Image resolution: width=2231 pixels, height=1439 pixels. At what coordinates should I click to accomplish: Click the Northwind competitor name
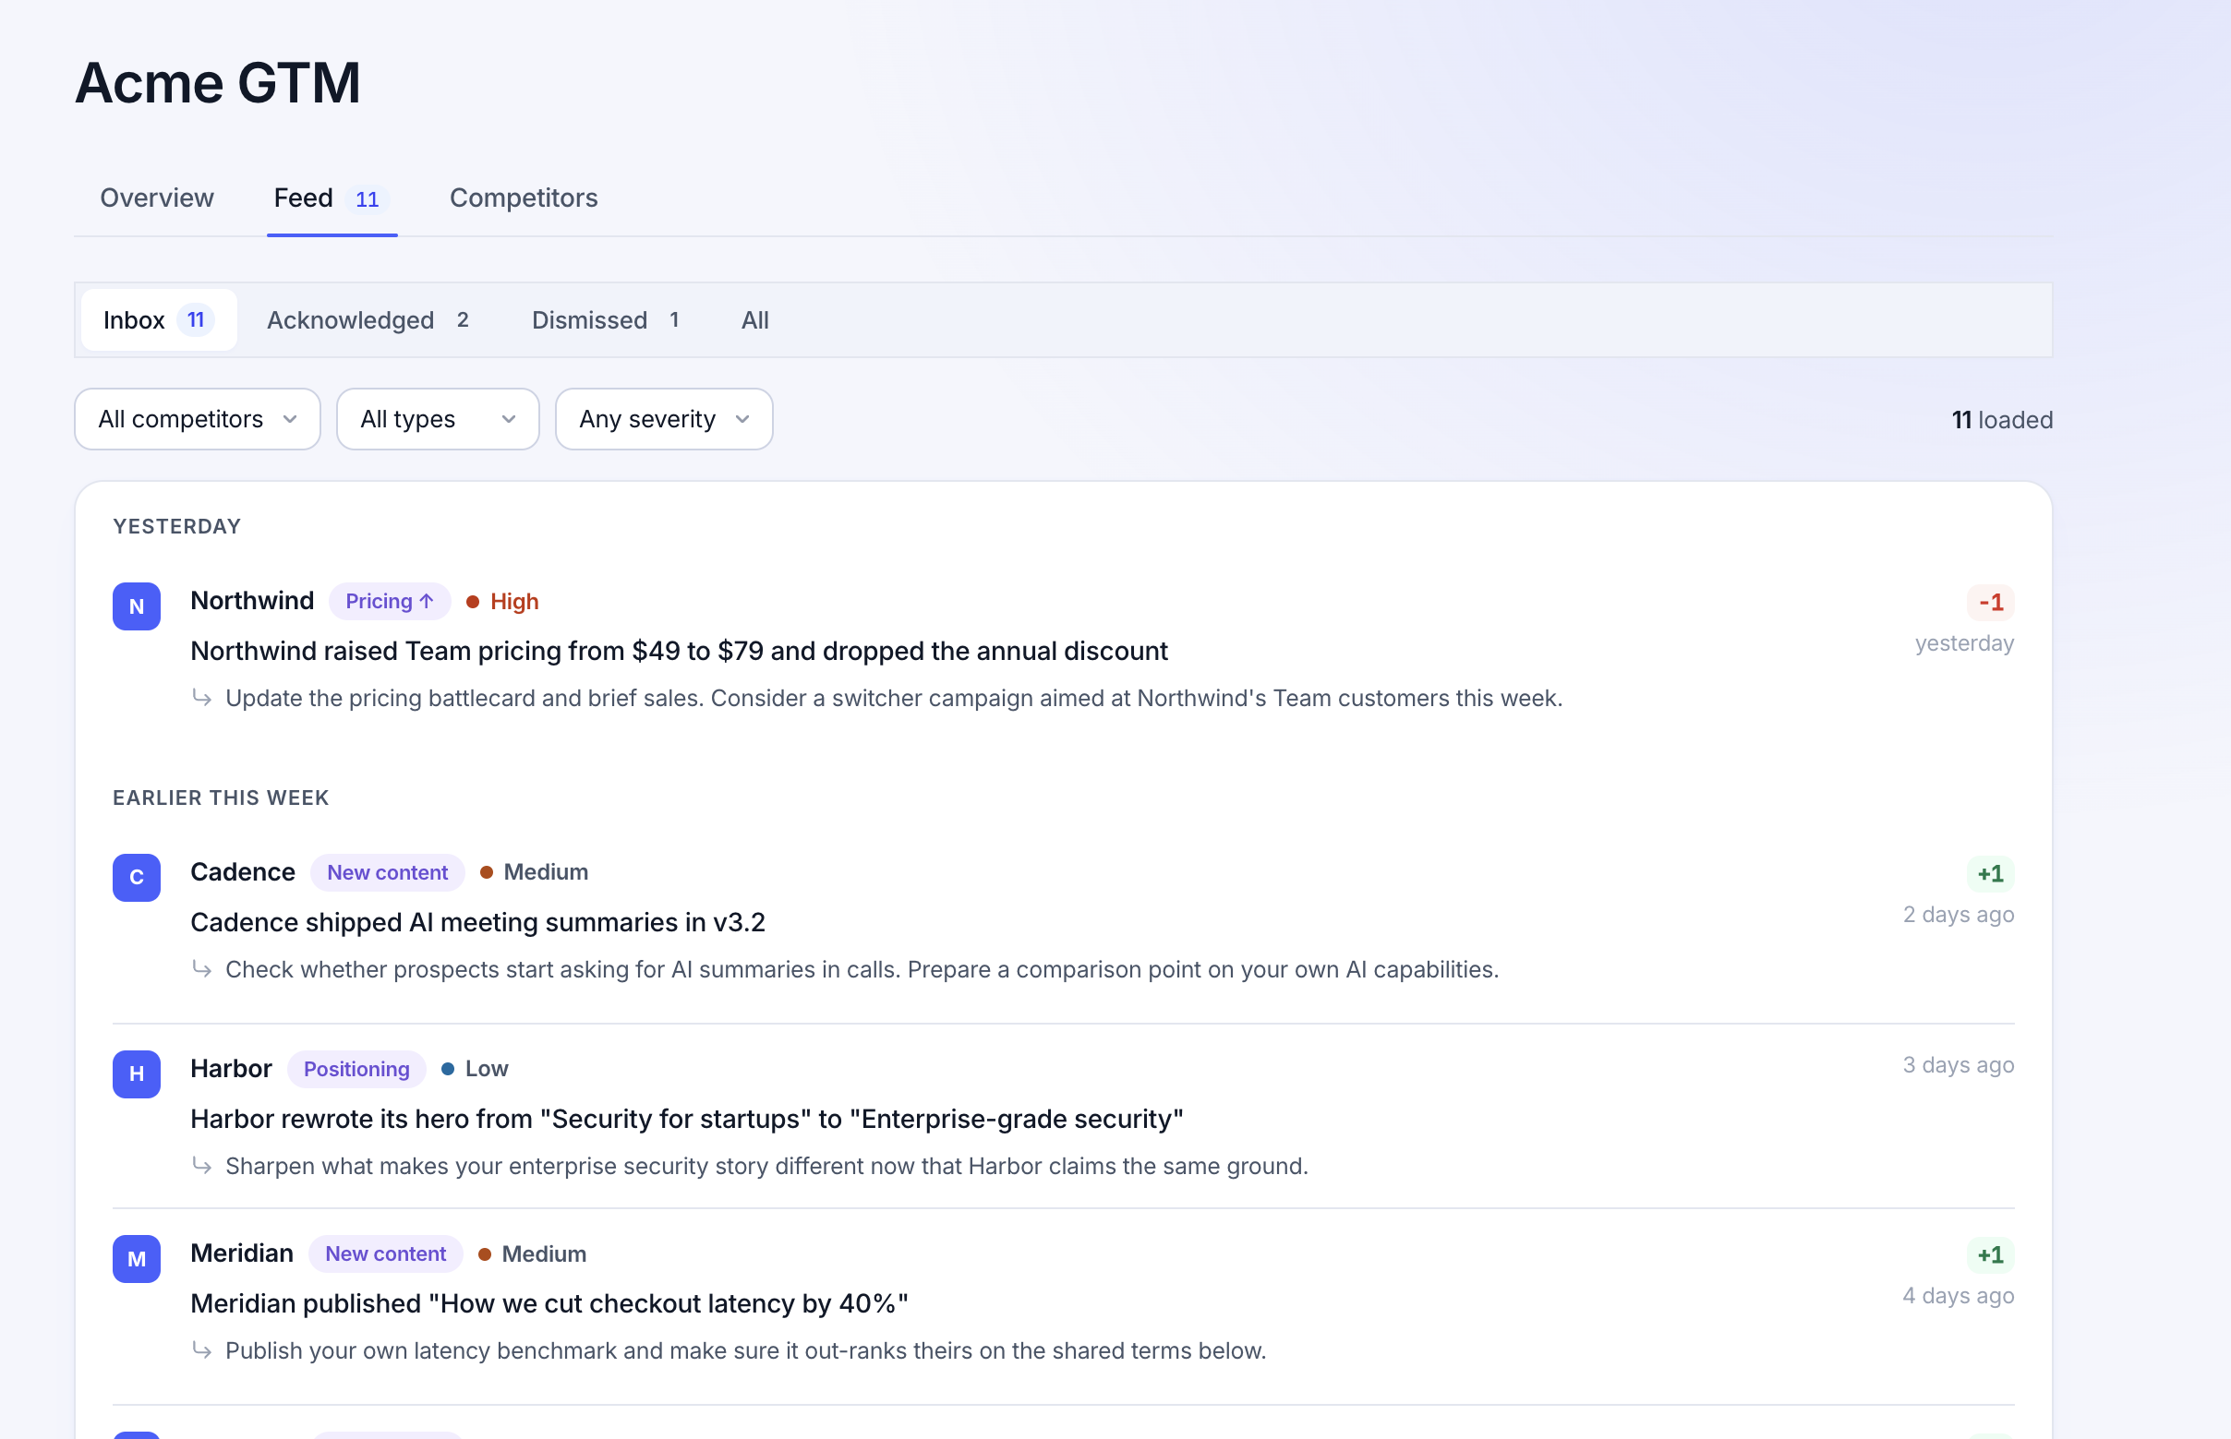252,601
